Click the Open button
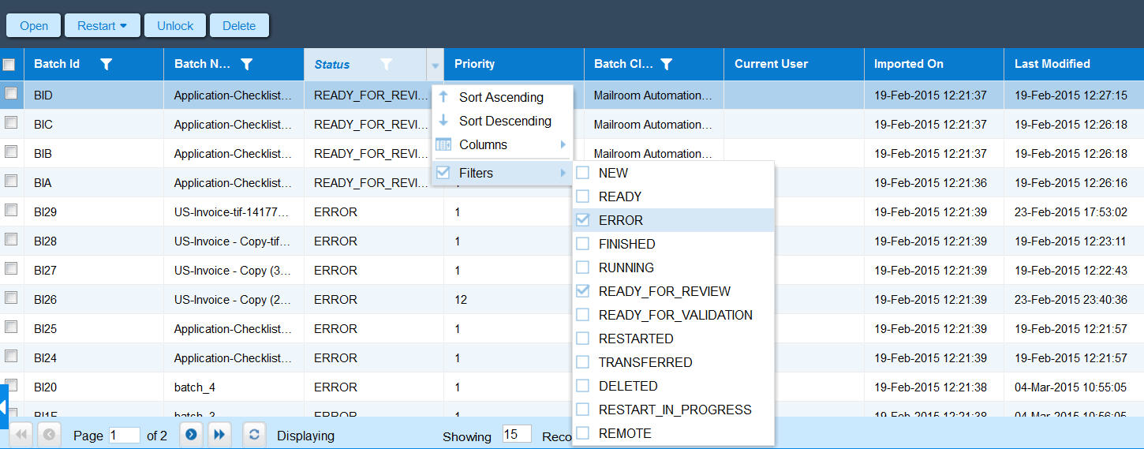Image resolution: width=1144 pixels, height=449 pixels. coord(34,25)
